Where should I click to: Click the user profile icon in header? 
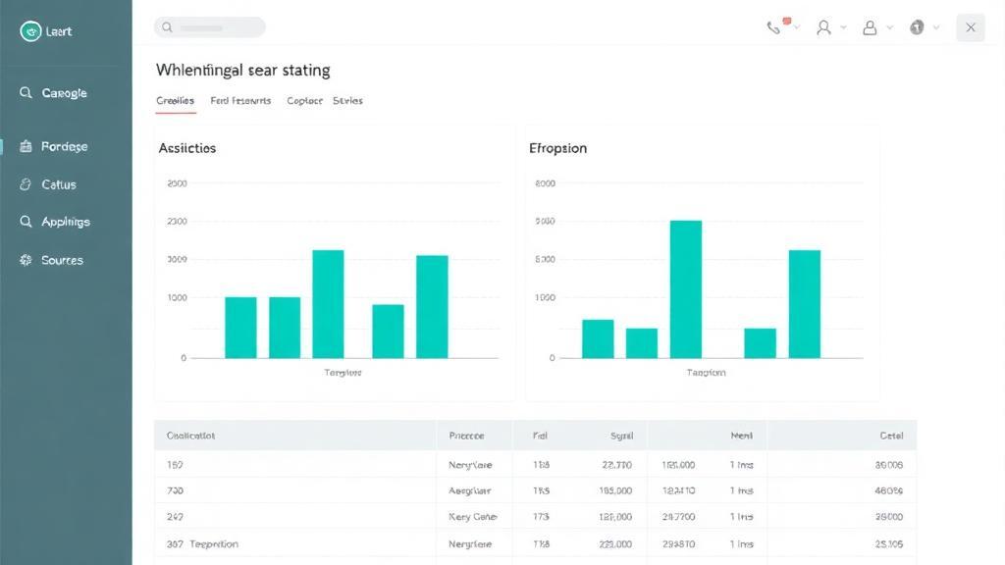(x=823, y=27)
